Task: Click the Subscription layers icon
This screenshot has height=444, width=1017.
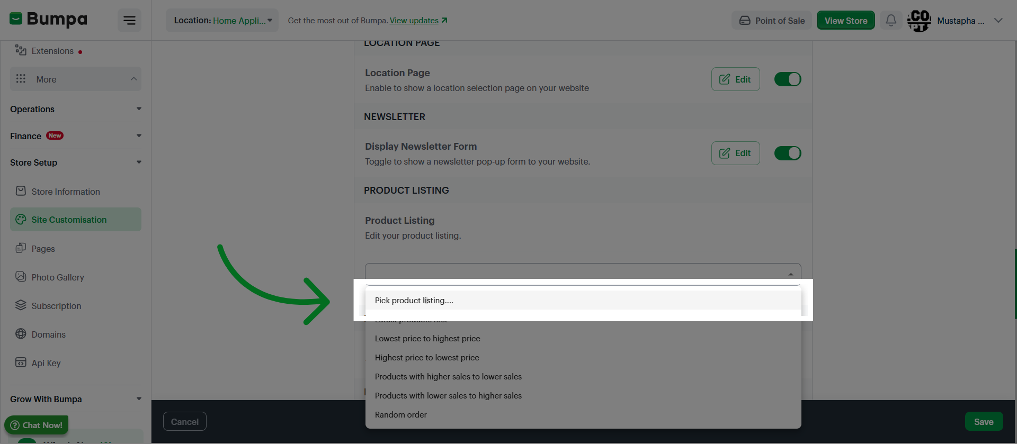Action: coord(21,305)
